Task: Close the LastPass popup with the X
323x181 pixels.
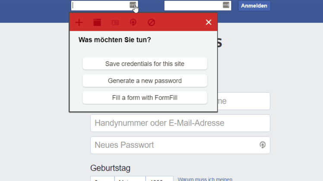Action: pyautogui.click(x=209, y=22)
